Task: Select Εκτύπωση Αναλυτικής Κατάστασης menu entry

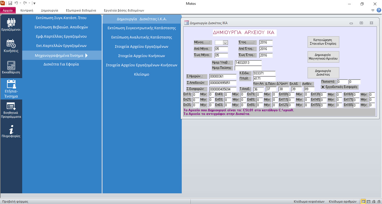Action: 142,37
